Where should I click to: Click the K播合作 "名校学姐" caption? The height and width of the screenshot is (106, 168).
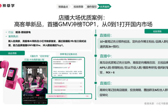click(40, 56)
